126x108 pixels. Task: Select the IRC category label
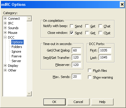pos(11,23)
